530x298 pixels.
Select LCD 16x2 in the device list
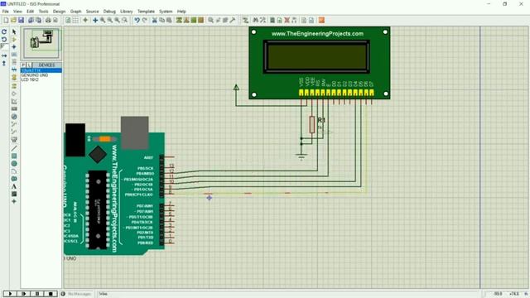click(x=30, y=79)
